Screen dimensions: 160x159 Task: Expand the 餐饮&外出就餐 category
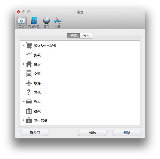(x=23, y=45)
